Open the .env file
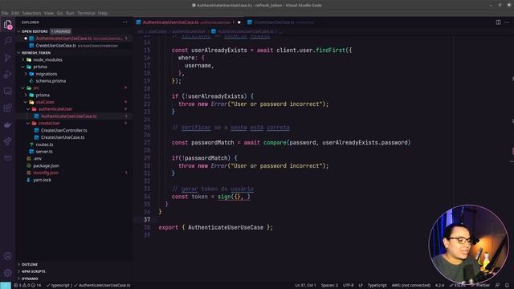The height and width of the screenshot is (289, 514). click(x=38, y=159)
